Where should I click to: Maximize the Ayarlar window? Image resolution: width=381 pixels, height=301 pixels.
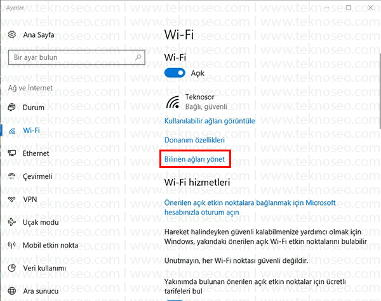click(349, 8)
